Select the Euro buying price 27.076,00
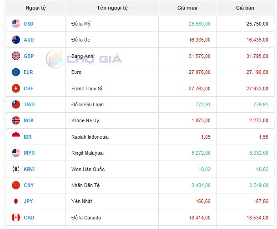Screen dimensions: 277x229 198,72
